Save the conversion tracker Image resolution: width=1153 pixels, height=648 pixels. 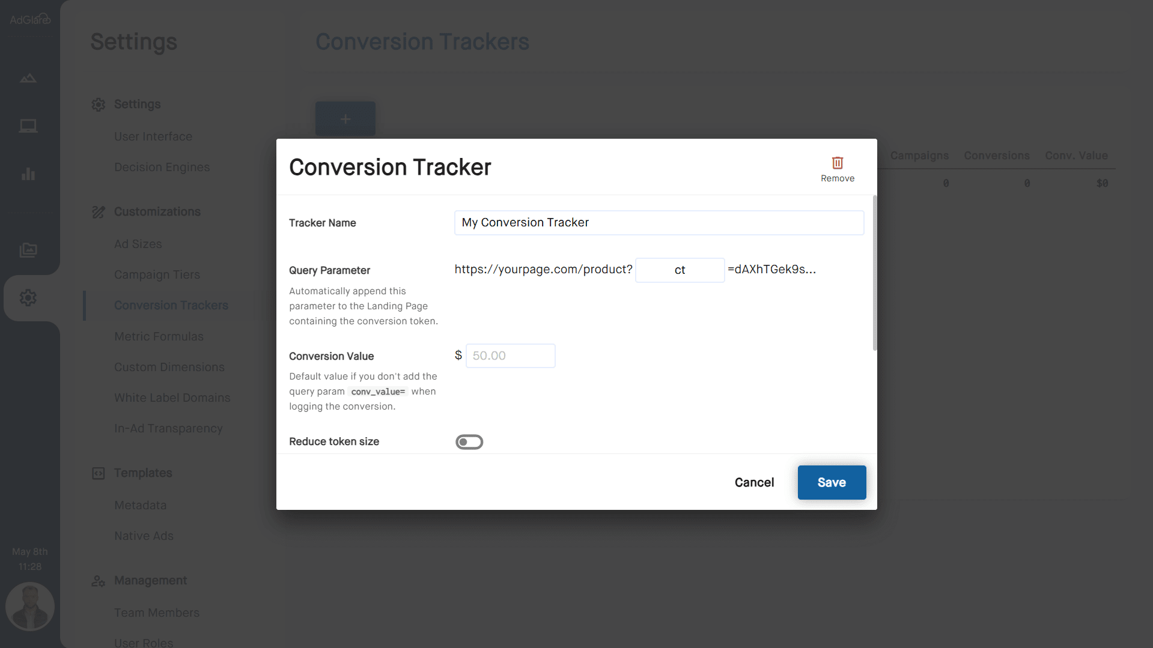[832, 482]
